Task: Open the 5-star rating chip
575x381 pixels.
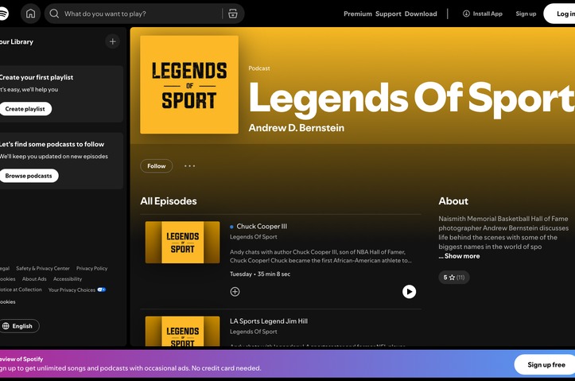Action: (454, 278)
